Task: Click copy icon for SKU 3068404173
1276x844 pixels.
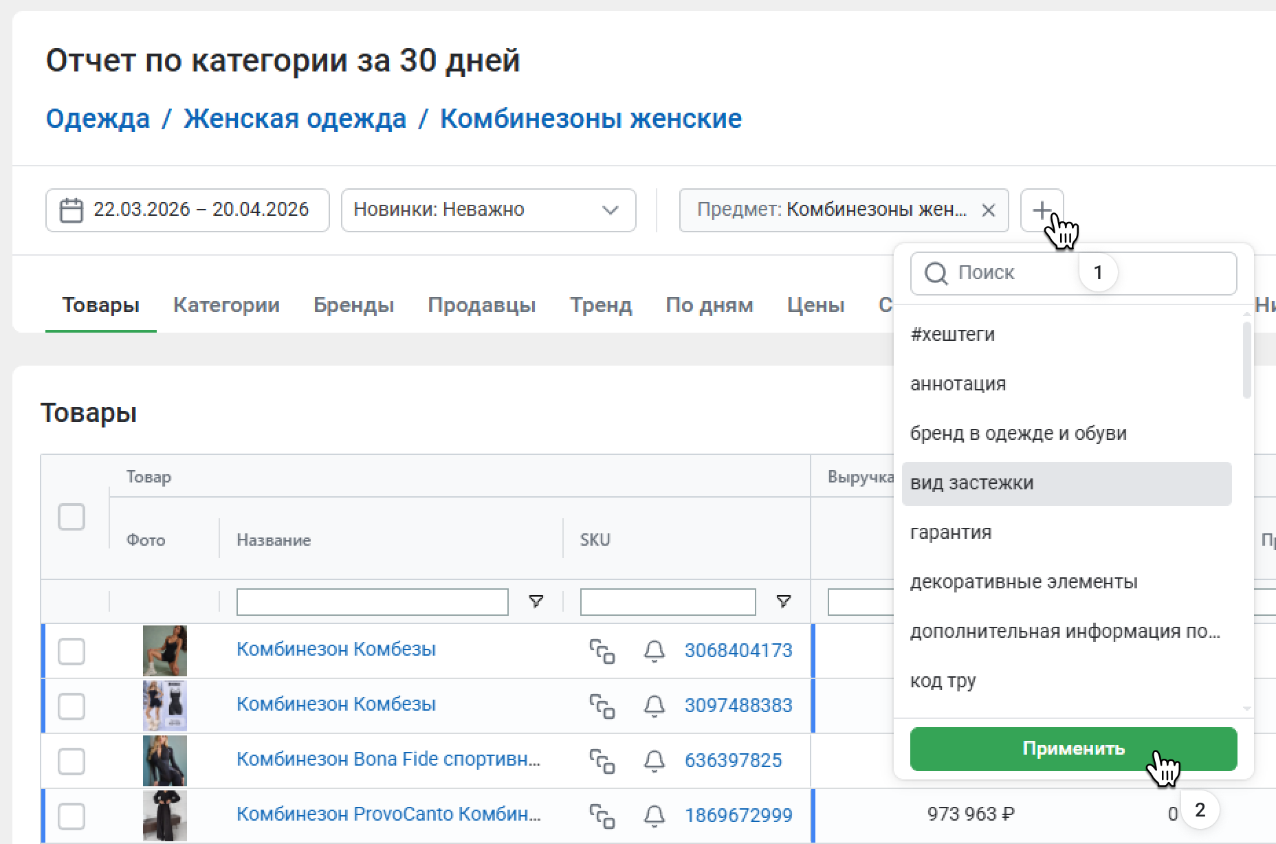Action: pyautogui.click(x=602, y=650)
